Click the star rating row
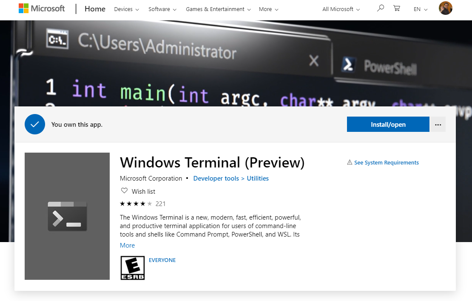 (136, 204)
